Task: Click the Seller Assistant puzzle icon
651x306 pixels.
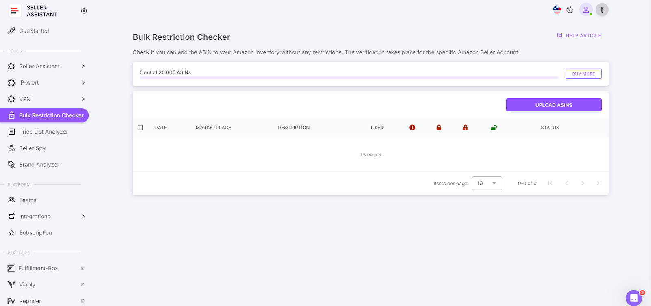Action: point(12,66)
